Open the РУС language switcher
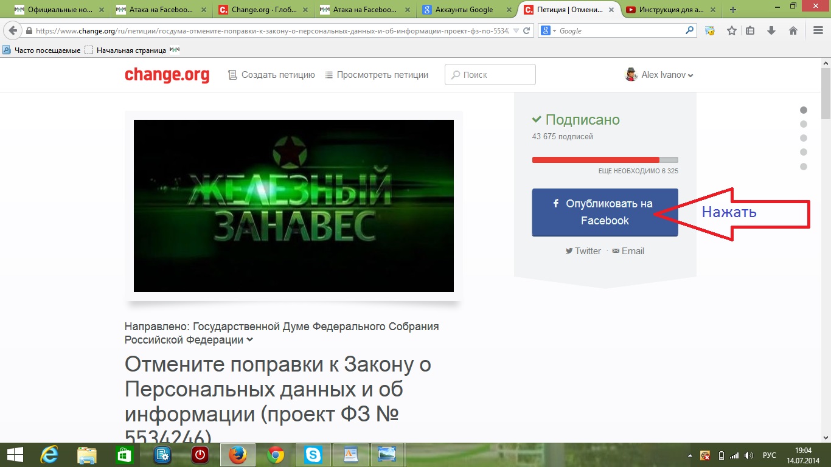Screen dimensions: 831x467 769,455
